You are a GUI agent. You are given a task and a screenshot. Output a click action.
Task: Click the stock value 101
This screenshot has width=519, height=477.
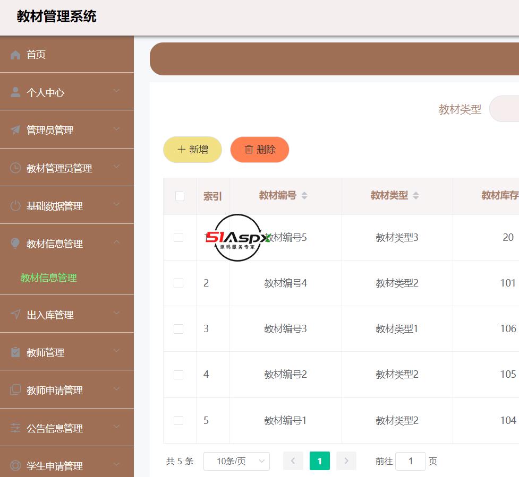pos(508,283)
